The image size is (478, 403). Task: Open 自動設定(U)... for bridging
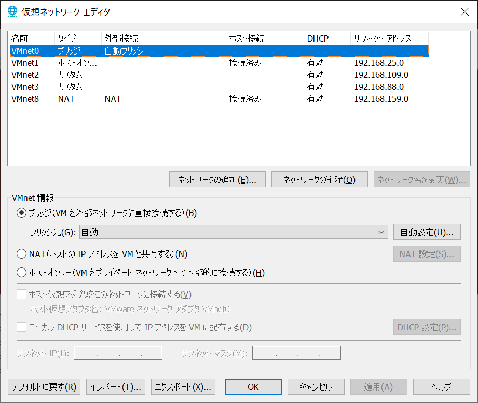click(x=427, y=232)
